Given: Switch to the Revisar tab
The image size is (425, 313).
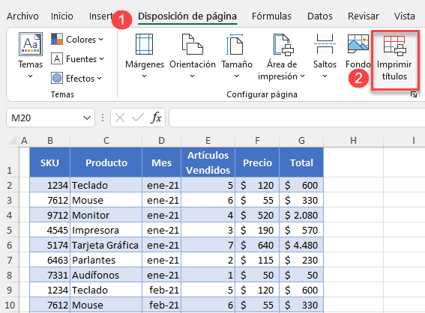Looking at the screenshot, I should click(364, 16).
